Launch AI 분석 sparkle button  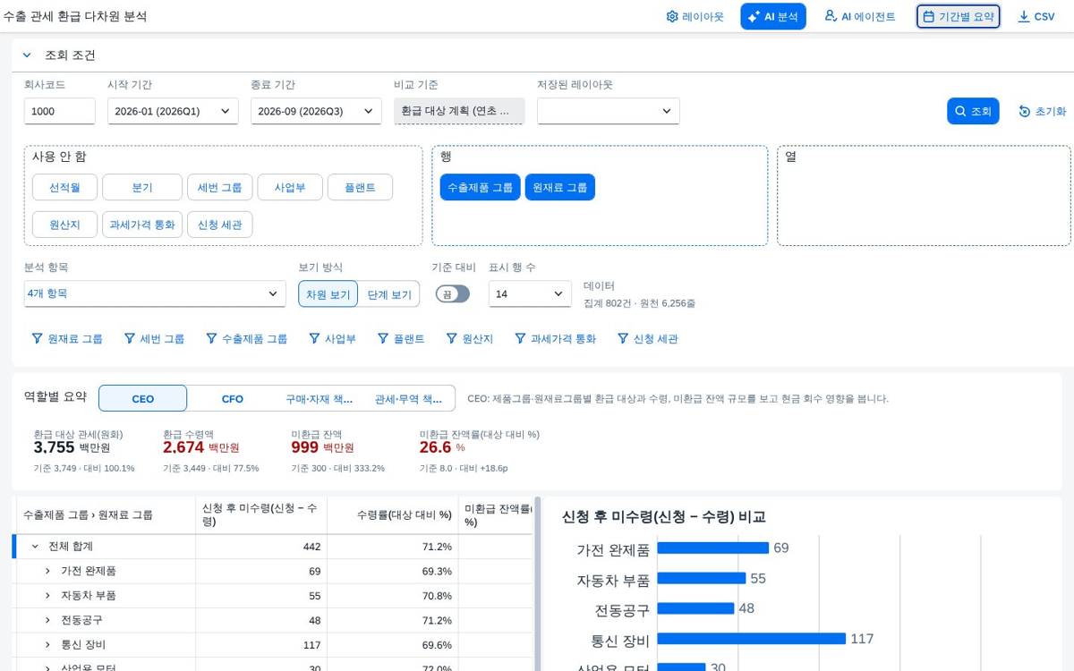click(x=773, y=16)
